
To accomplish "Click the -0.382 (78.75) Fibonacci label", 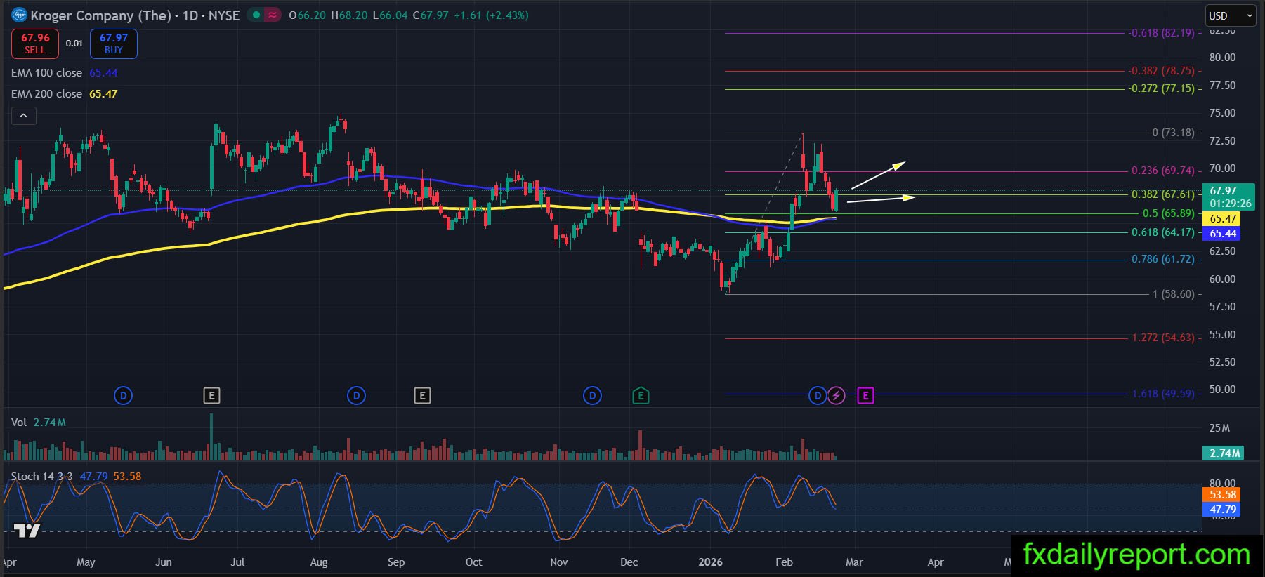I will click(x=1162, y=71).
